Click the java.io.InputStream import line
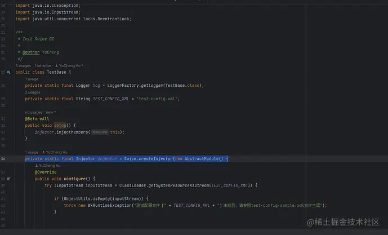The height and width of the screenshot is (235, 388). point(48,12)
